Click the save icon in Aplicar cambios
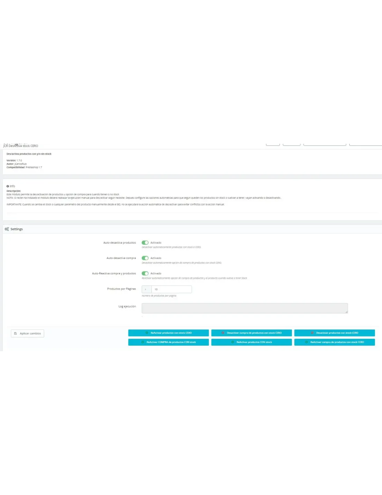Viewport: 382px width, 495px height. [15, 333]
